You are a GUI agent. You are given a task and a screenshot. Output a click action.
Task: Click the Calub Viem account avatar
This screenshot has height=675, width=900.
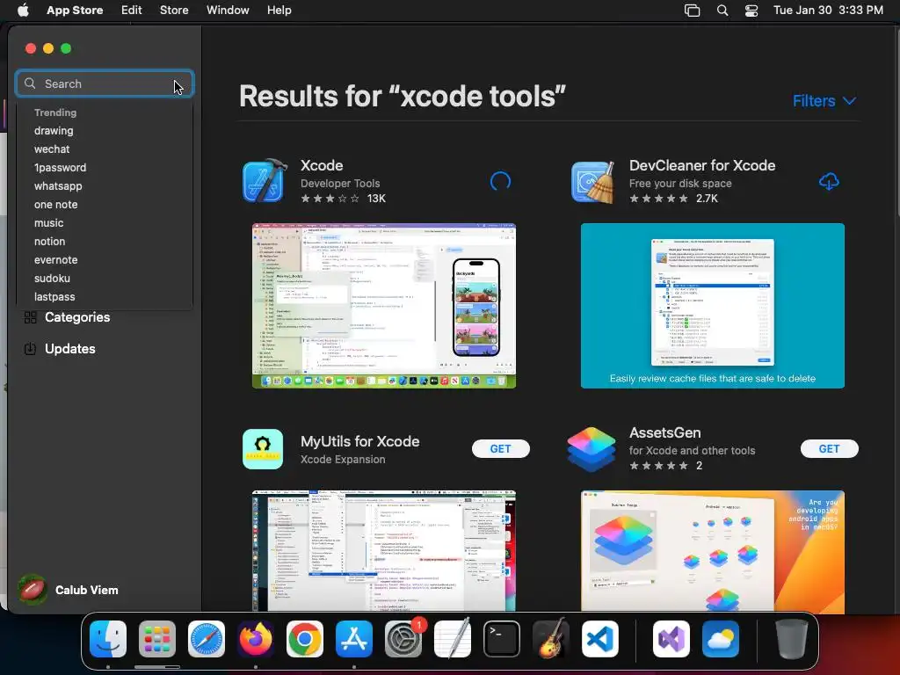(x=33, y=590)
